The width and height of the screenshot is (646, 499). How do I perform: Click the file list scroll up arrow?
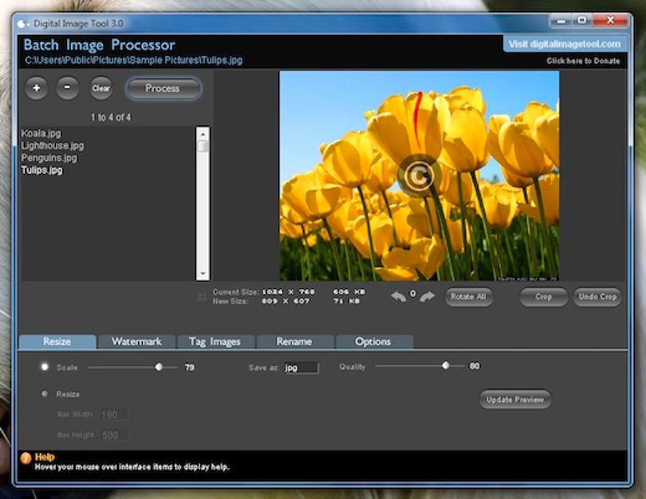(x=203, y=134)
